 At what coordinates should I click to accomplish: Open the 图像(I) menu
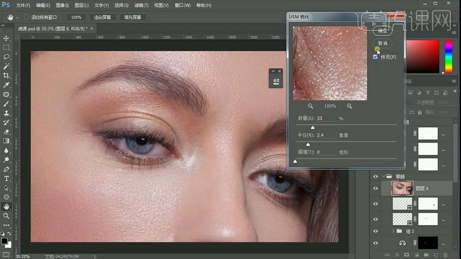point(62,5)
